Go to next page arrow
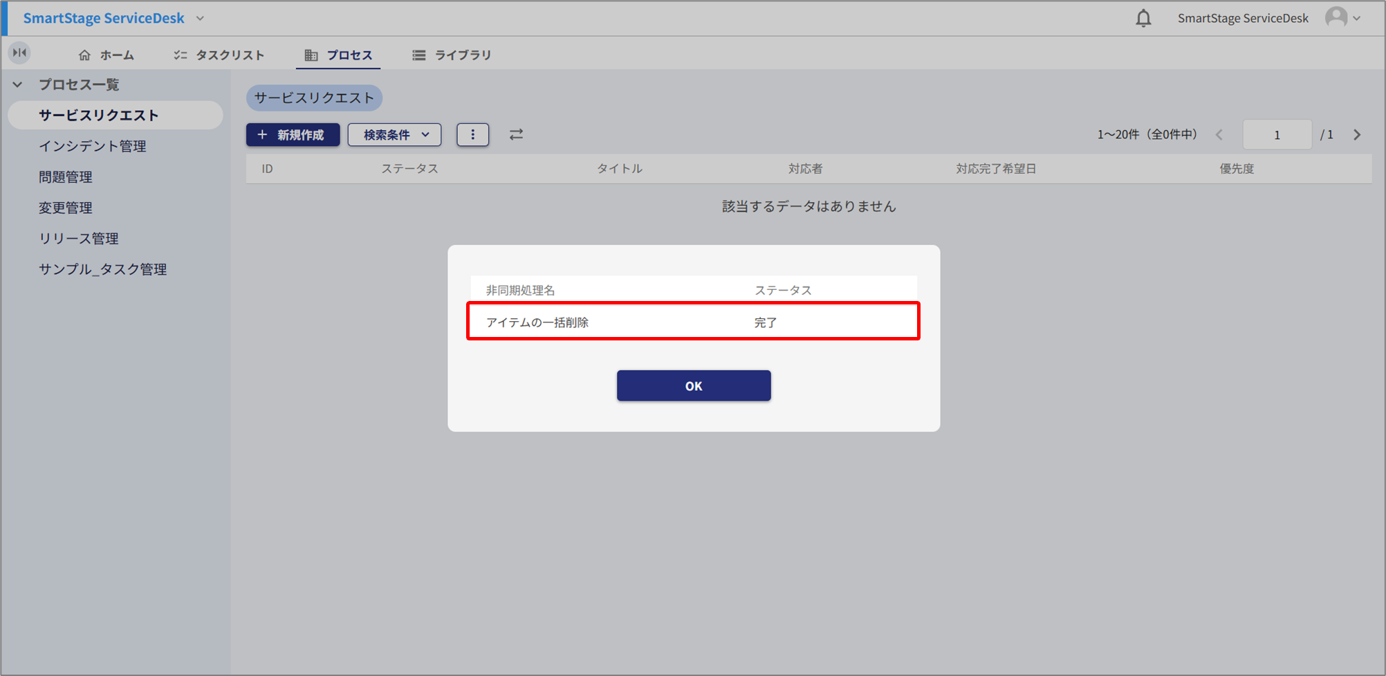 1357,135
